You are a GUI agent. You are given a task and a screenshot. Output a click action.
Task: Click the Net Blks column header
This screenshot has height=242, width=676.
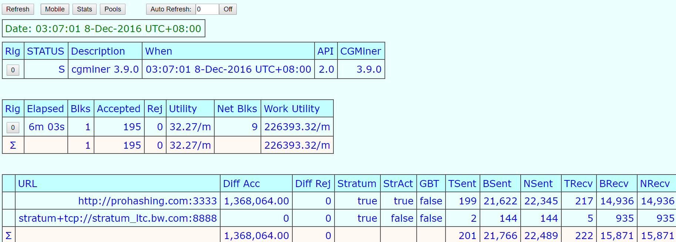tap(237, 109)
